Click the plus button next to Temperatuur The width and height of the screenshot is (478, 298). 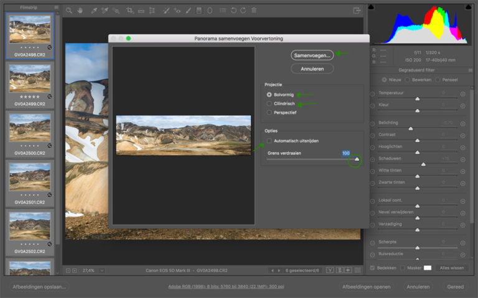[462, 95]
